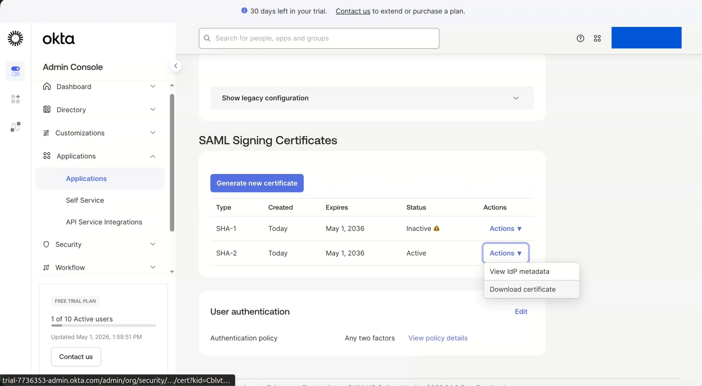
Task: Click the sidebar vertical scrollbar
Action: (172, 162)
